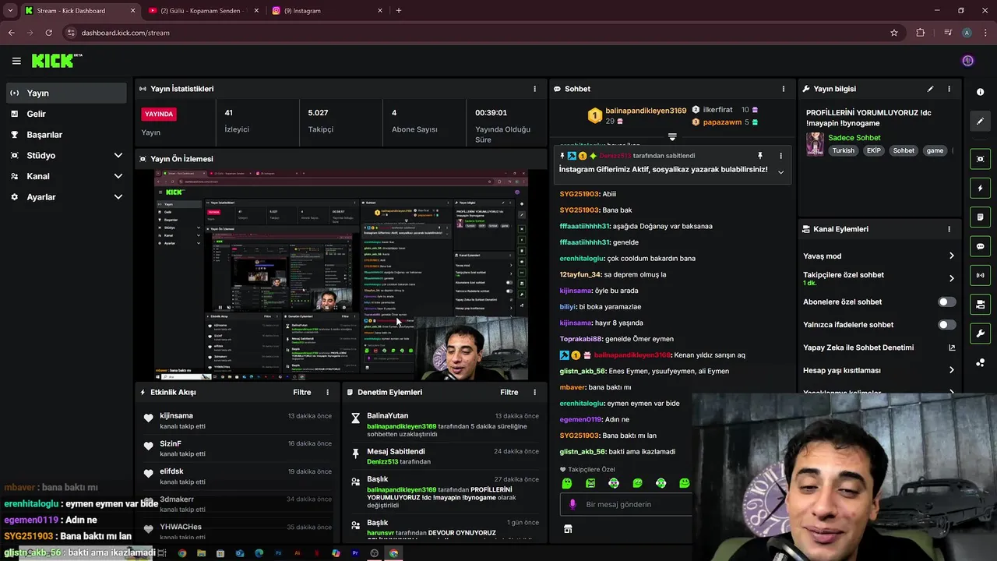Click Filtre in Etkinlik Akışı panel
997x561 pixels.
[302, 392]
